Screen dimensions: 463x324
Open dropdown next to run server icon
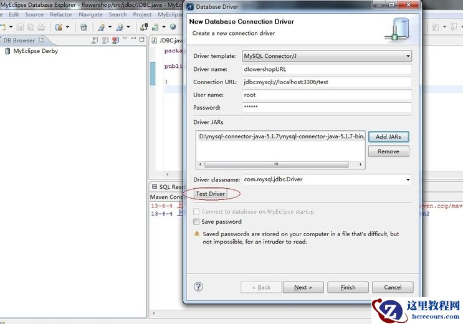(x=164, y=27)
